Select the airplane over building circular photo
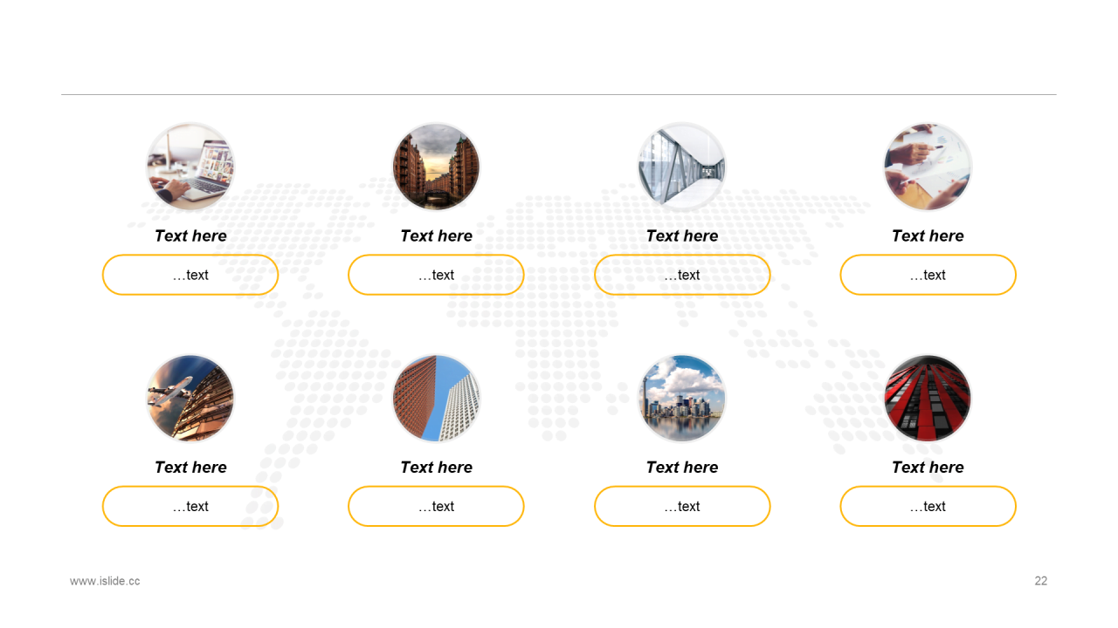Screen dimensions: 1118x628 pos(190,398)
